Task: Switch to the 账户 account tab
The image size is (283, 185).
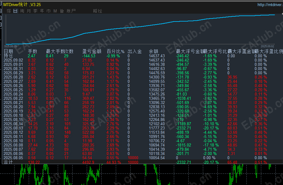Action: coord(71,11)
